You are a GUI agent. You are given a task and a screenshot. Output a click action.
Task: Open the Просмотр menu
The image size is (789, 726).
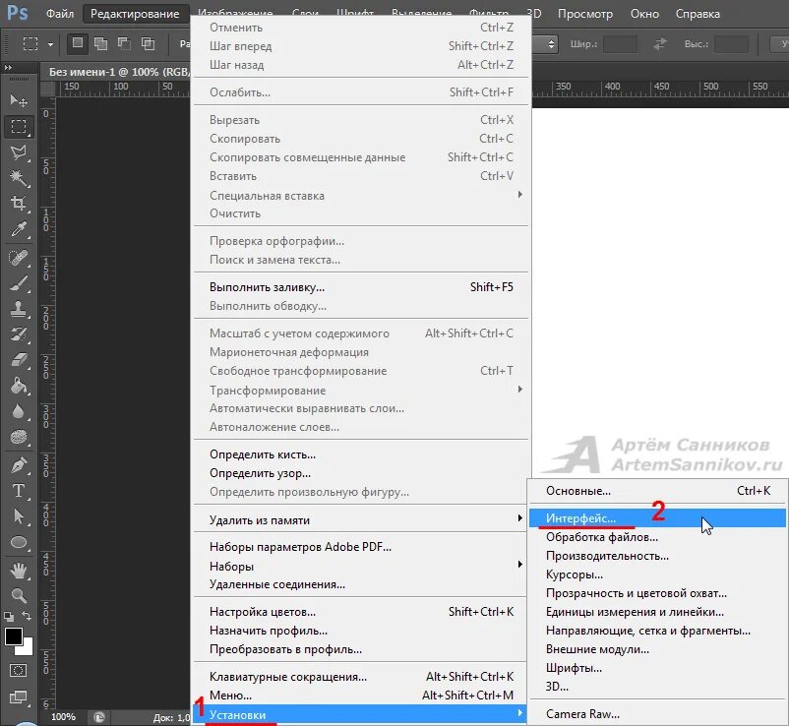584,14
